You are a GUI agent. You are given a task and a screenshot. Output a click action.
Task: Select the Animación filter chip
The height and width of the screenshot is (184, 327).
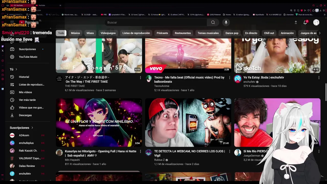pos(287,33)
